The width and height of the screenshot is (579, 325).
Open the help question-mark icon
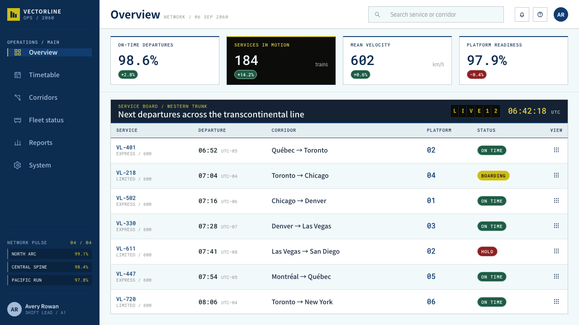pyautogui.click(x=540, y=14)
